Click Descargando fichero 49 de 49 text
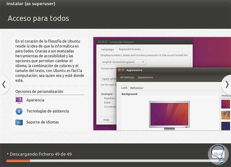Viewport: 231px width, 167px height. [41, 154]
